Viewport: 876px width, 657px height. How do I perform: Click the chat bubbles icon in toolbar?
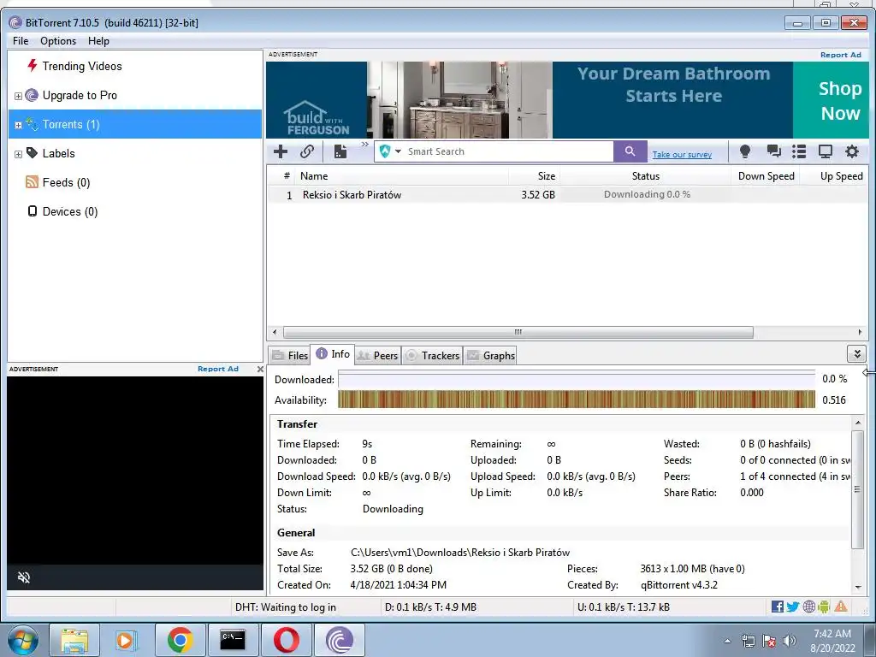click(773, 151)
